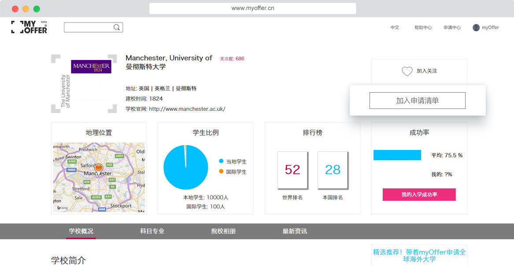Select the 院校相册 tab

pos(224,231)
